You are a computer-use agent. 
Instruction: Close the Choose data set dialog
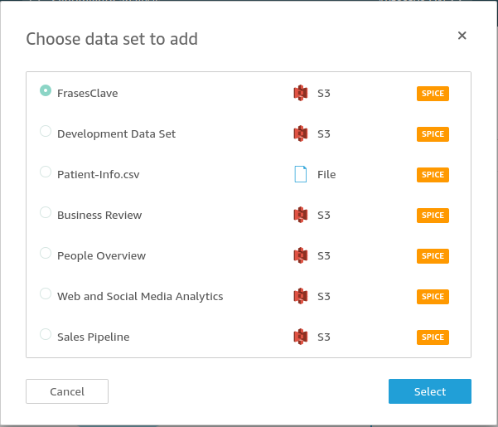point(462,36)
